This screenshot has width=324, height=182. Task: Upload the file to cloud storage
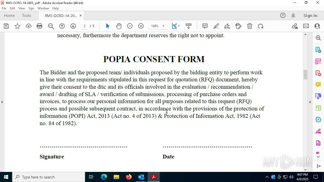pyautogui.click(x=29, y=26)
